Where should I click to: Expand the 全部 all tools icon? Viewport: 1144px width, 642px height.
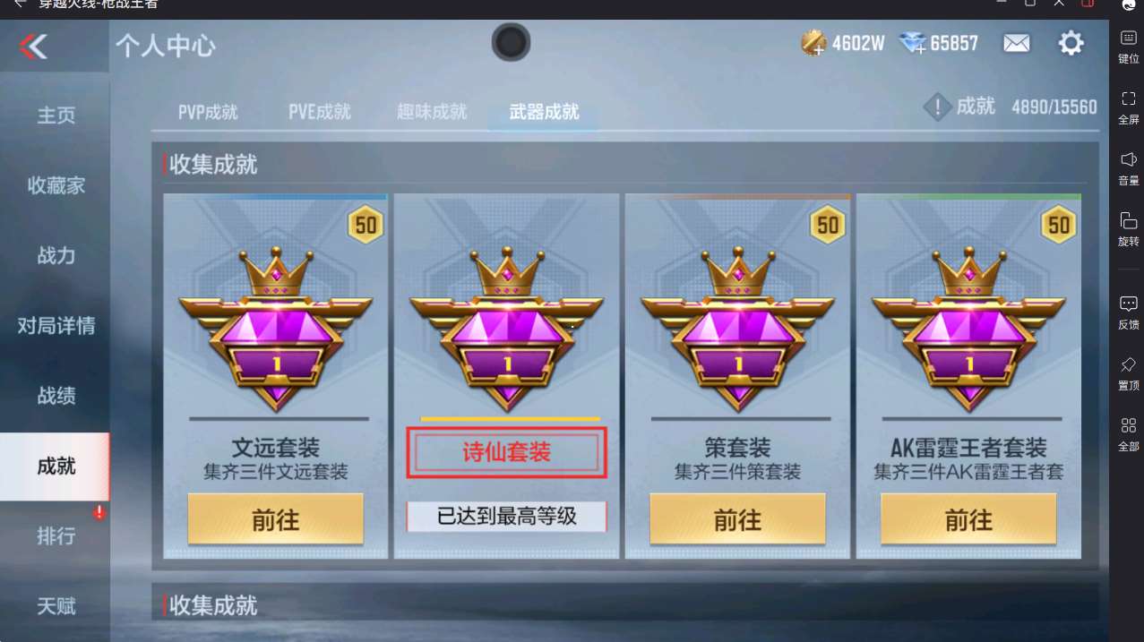[x=1129, y=425]
